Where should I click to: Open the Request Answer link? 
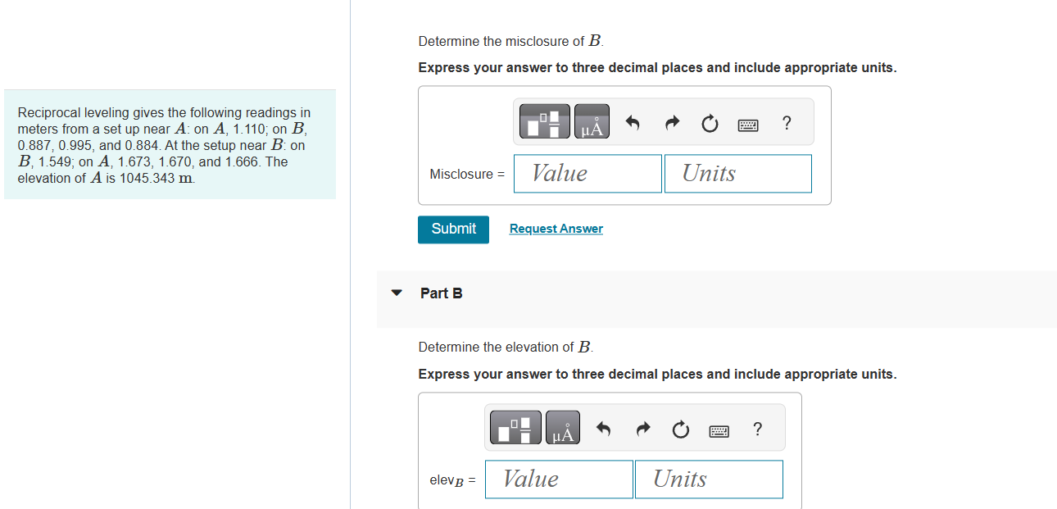click(556, 228)
